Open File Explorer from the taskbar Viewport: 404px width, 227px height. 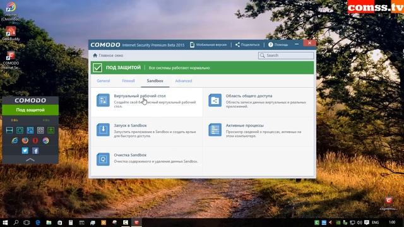49,223
